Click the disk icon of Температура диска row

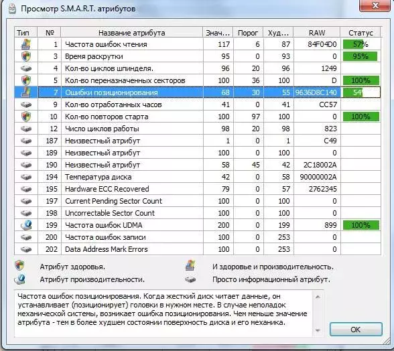(26, 177)
